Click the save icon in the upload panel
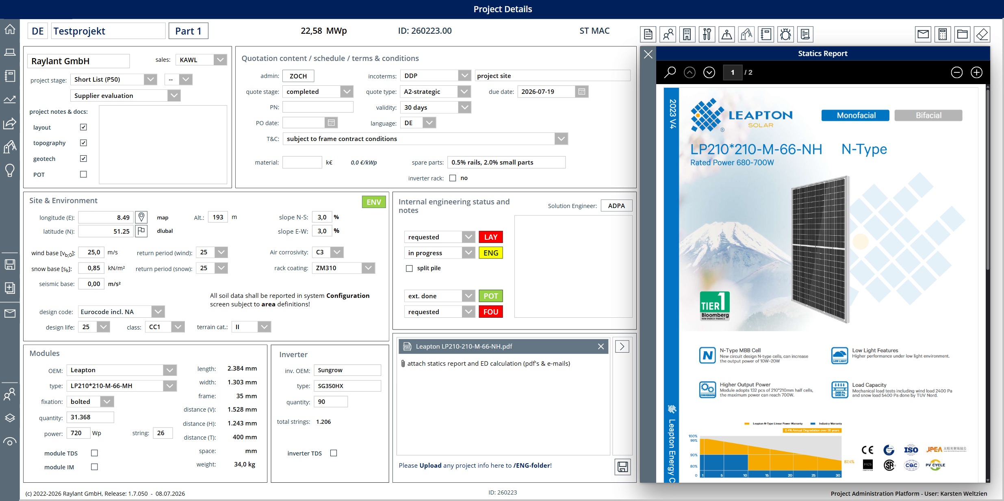 pos(622,467)
